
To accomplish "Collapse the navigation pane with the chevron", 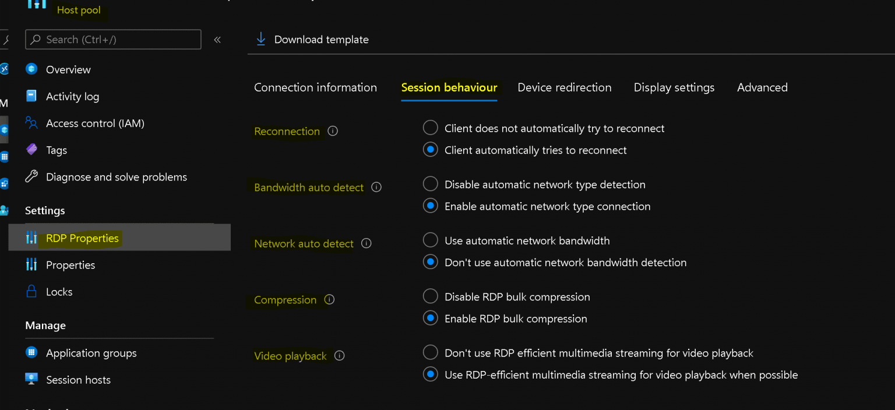I will (217, 40).
